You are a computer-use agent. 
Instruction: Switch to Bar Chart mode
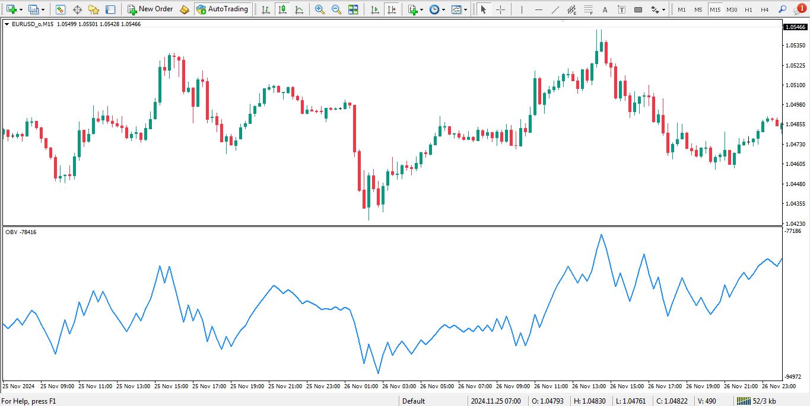[x=265, y=9]
